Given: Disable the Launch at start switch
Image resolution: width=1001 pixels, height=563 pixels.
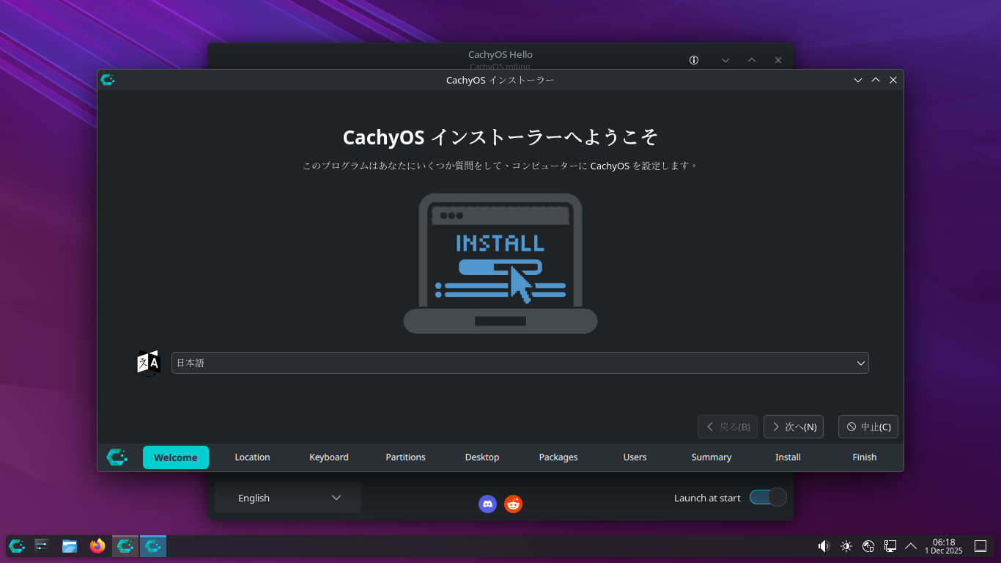Looking at the screenshot, I should (767, 498).
